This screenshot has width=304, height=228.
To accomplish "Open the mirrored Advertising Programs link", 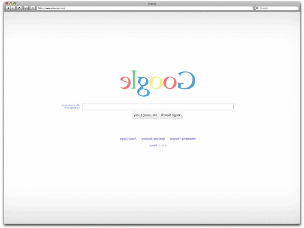I will pyautogui.click(x=183, y=139).
